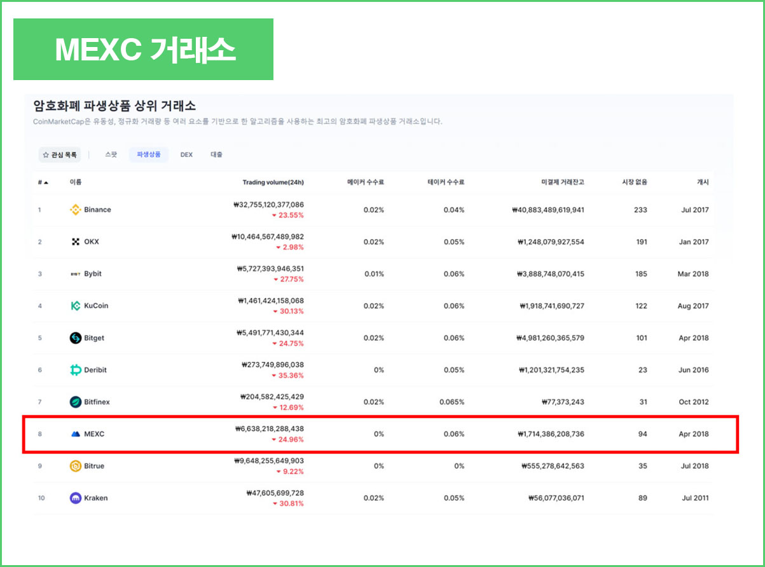Open the Binance exchange link
This screenshot has width=765, height=567.
tap(97, 210)
